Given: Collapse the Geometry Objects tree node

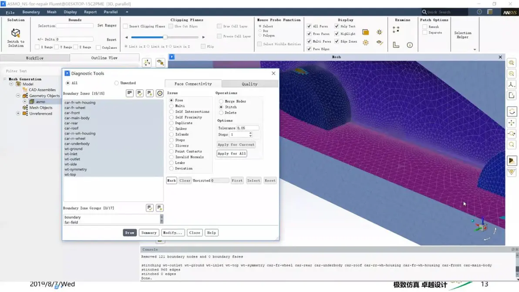Looking at the screenshot, I should pos(18,96).
